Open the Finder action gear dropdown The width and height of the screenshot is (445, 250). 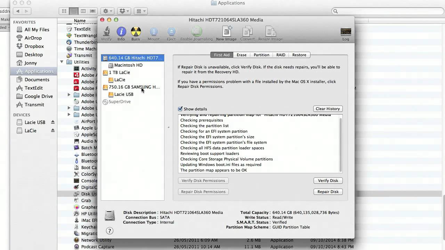click(108, 11)
